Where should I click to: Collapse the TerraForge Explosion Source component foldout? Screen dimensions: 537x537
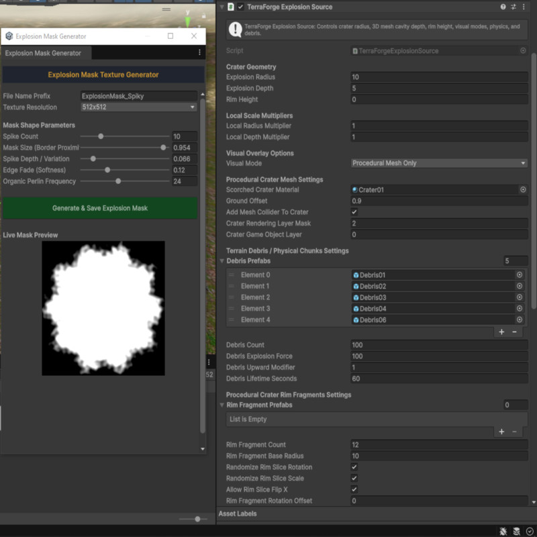point(222,7)
